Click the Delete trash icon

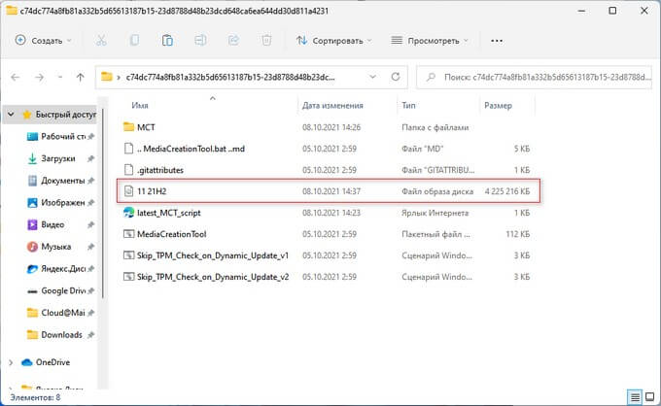[x=266, y=41]
